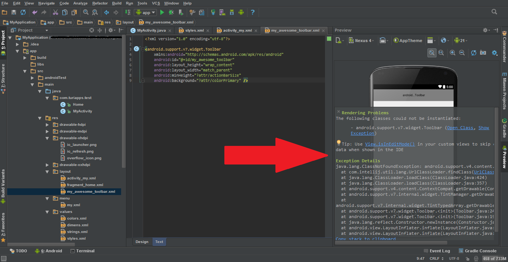
Task: Toggle the 7: Structure tool window
Action: click(3, 78)
